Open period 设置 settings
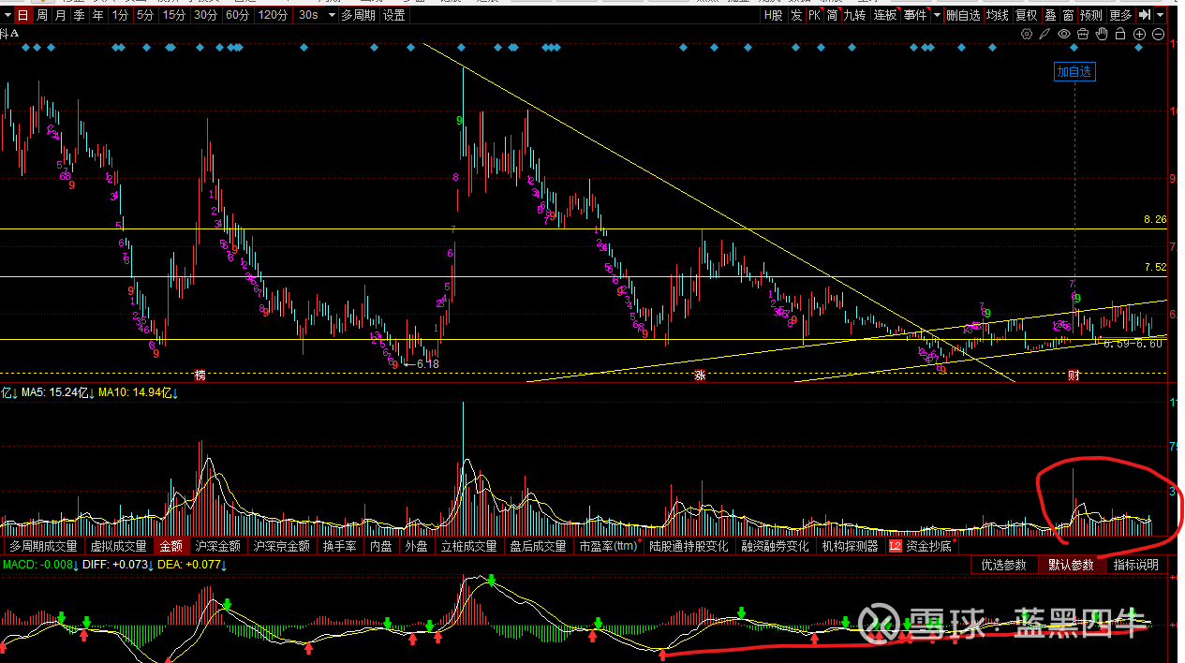Viewport: 1185px width, 663px height. tap(394, 15)
